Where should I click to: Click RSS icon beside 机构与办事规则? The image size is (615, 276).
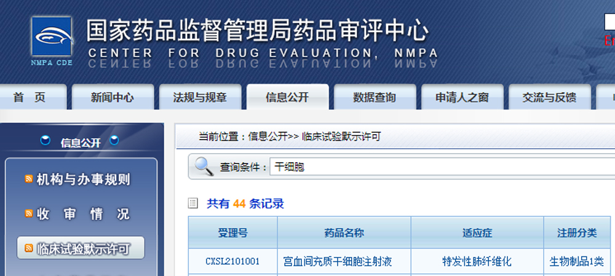click(28, 179)
